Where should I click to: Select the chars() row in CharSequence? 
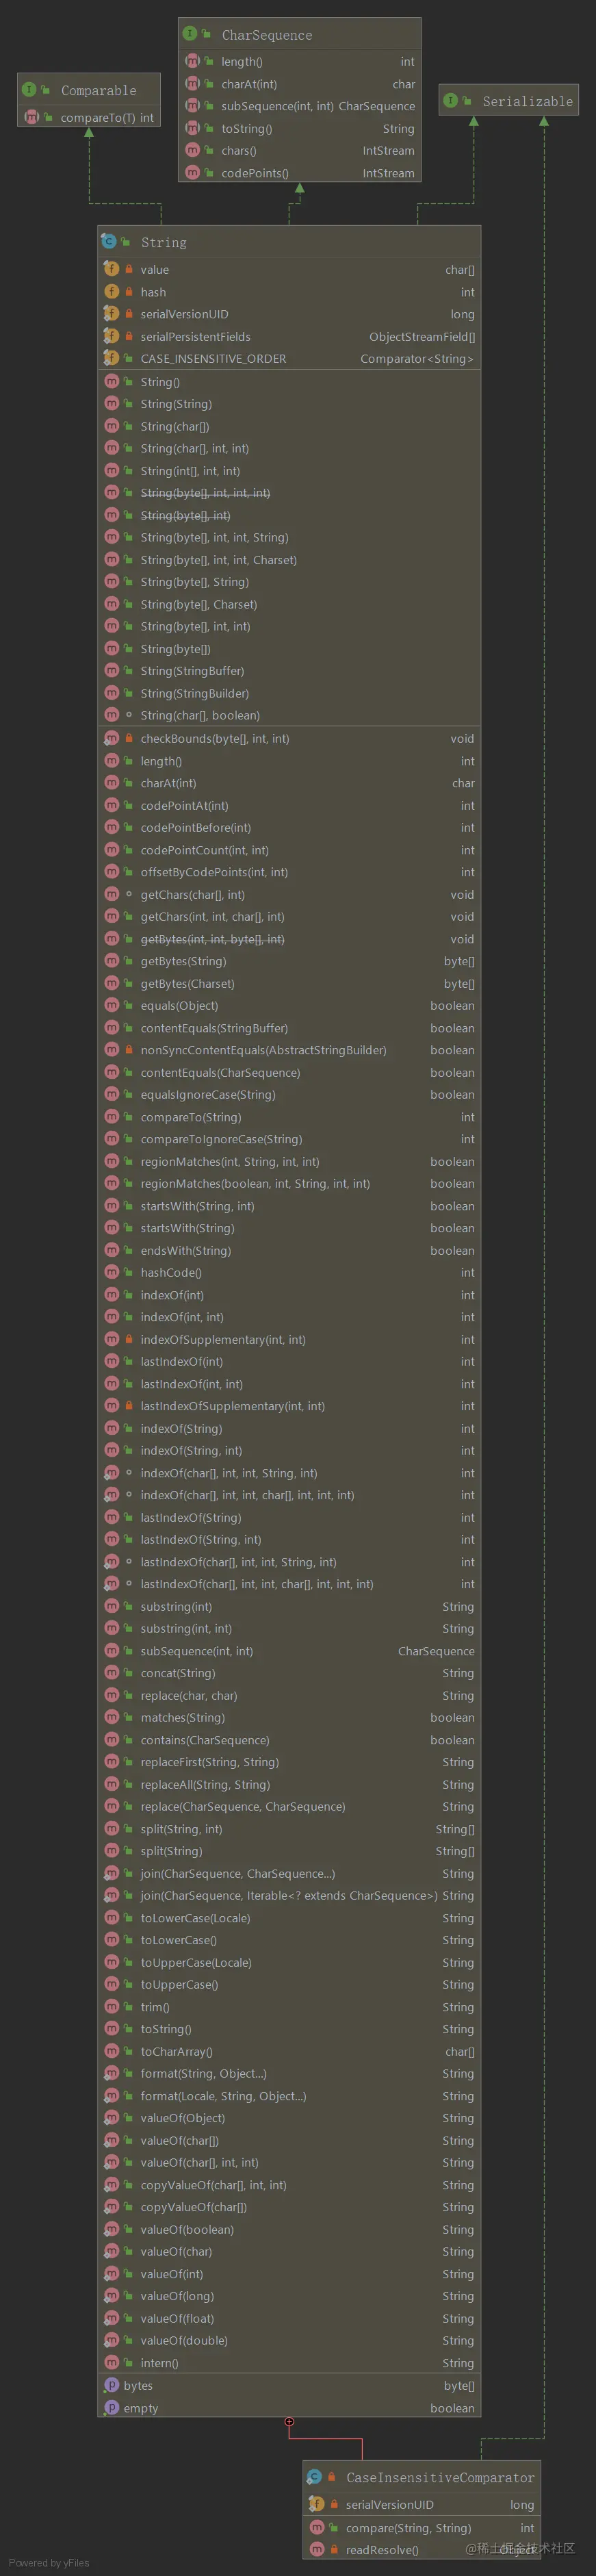click(299, 150)
